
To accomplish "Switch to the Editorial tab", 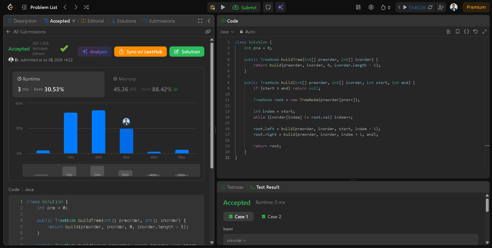I will coord(93,21).
